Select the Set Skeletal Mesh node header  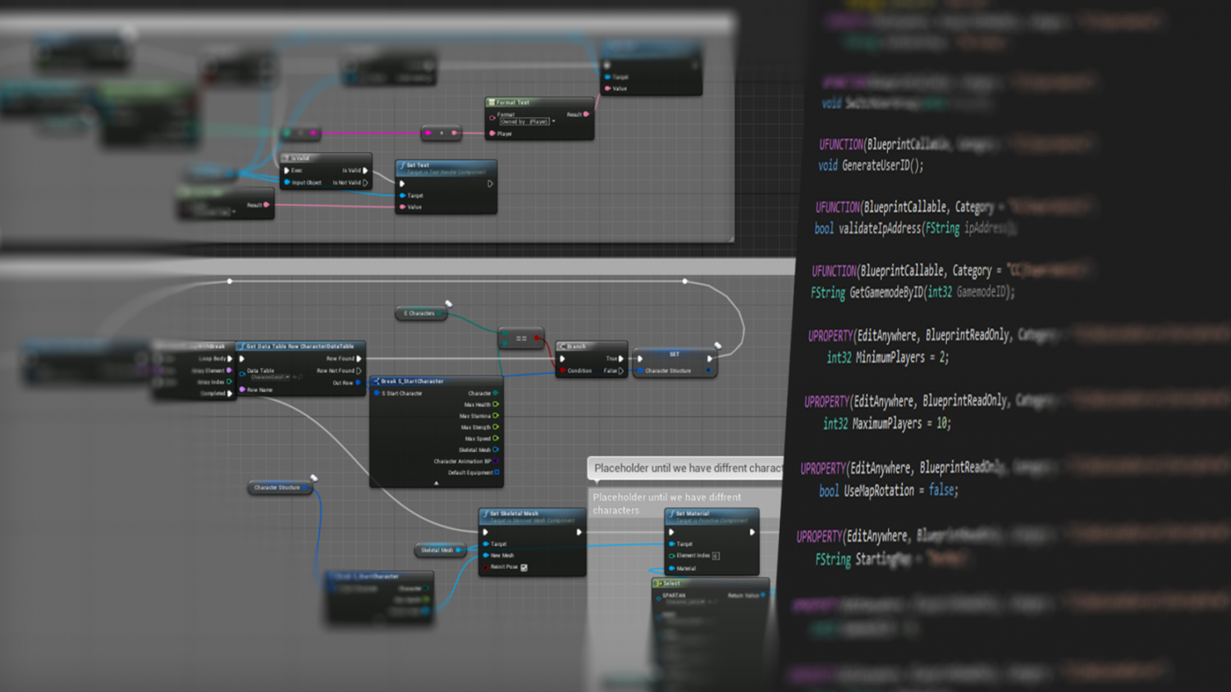coord(532,517)
